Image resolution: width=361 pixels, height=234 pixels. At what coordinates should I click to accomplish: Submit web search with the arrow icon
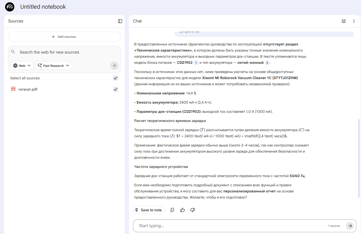tap(114, 66)
